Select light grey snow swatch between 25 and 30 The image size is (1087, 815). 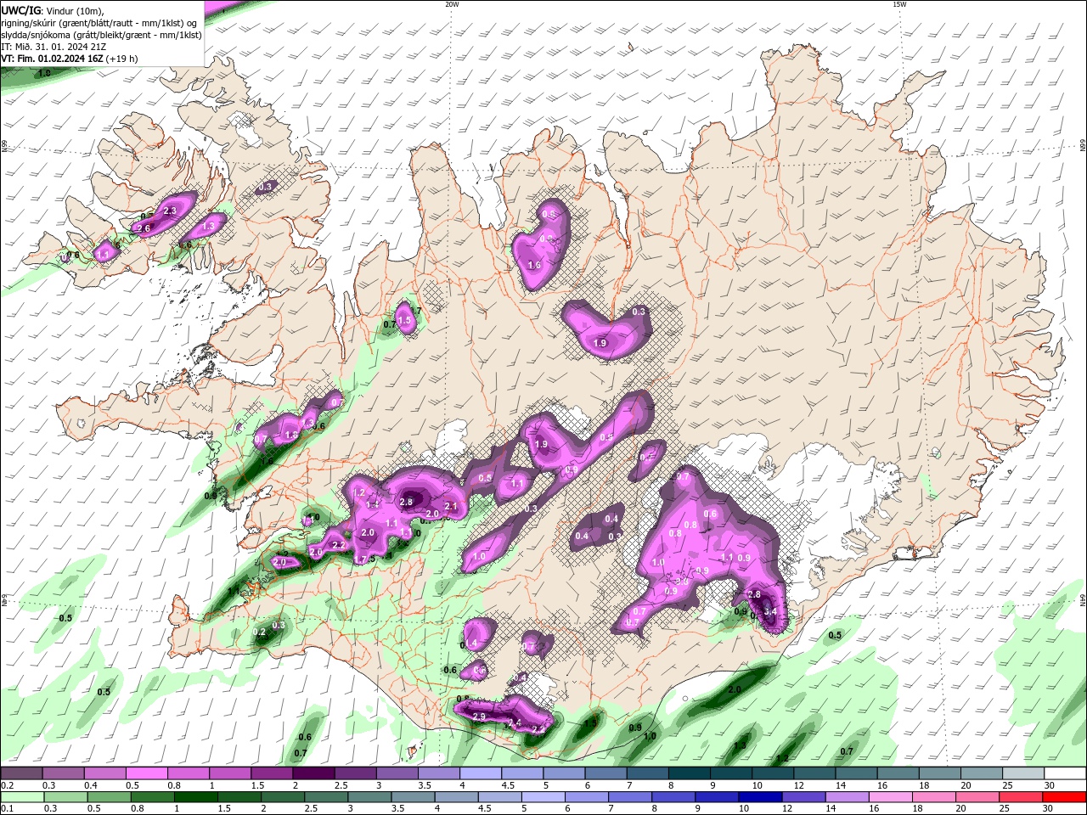pyautogui.click(x=1023, y=773)
